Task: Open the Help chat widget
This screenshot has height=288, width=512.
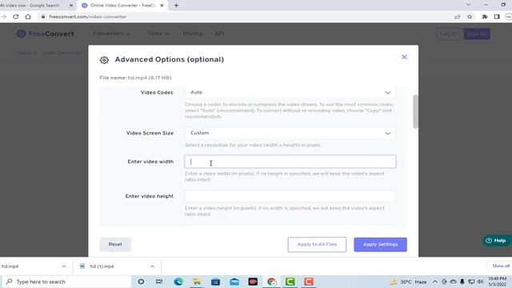Action: pos(496,241)
